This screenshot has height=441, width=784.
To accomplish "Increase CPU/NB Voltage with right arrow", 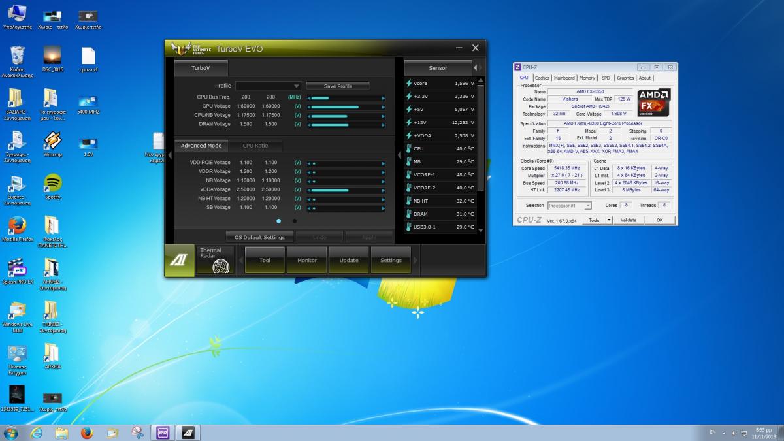I will tap(384, 115).
